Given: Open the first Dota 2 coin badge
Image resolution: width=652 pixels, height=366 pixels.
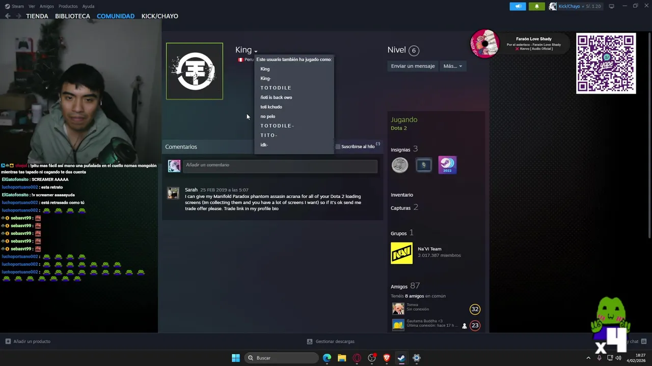Looking at the screenshot, I should tap(400, 165).
